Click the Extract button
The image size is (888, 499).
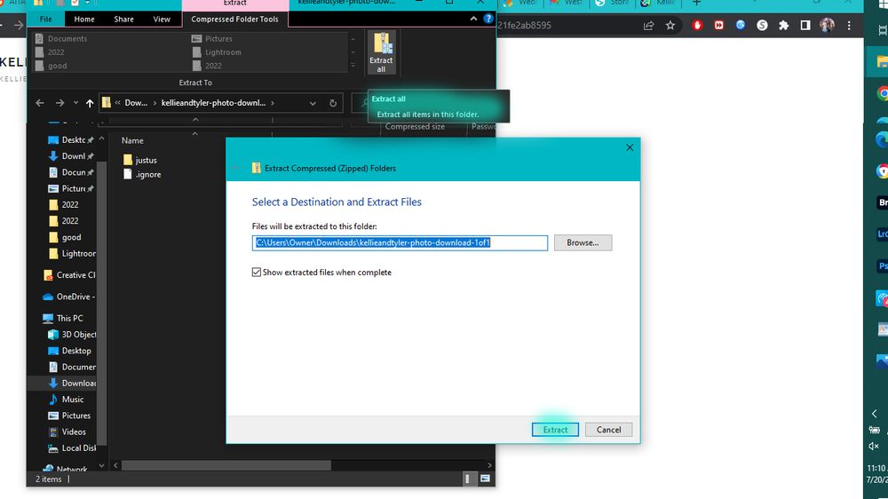pos(555,430)
